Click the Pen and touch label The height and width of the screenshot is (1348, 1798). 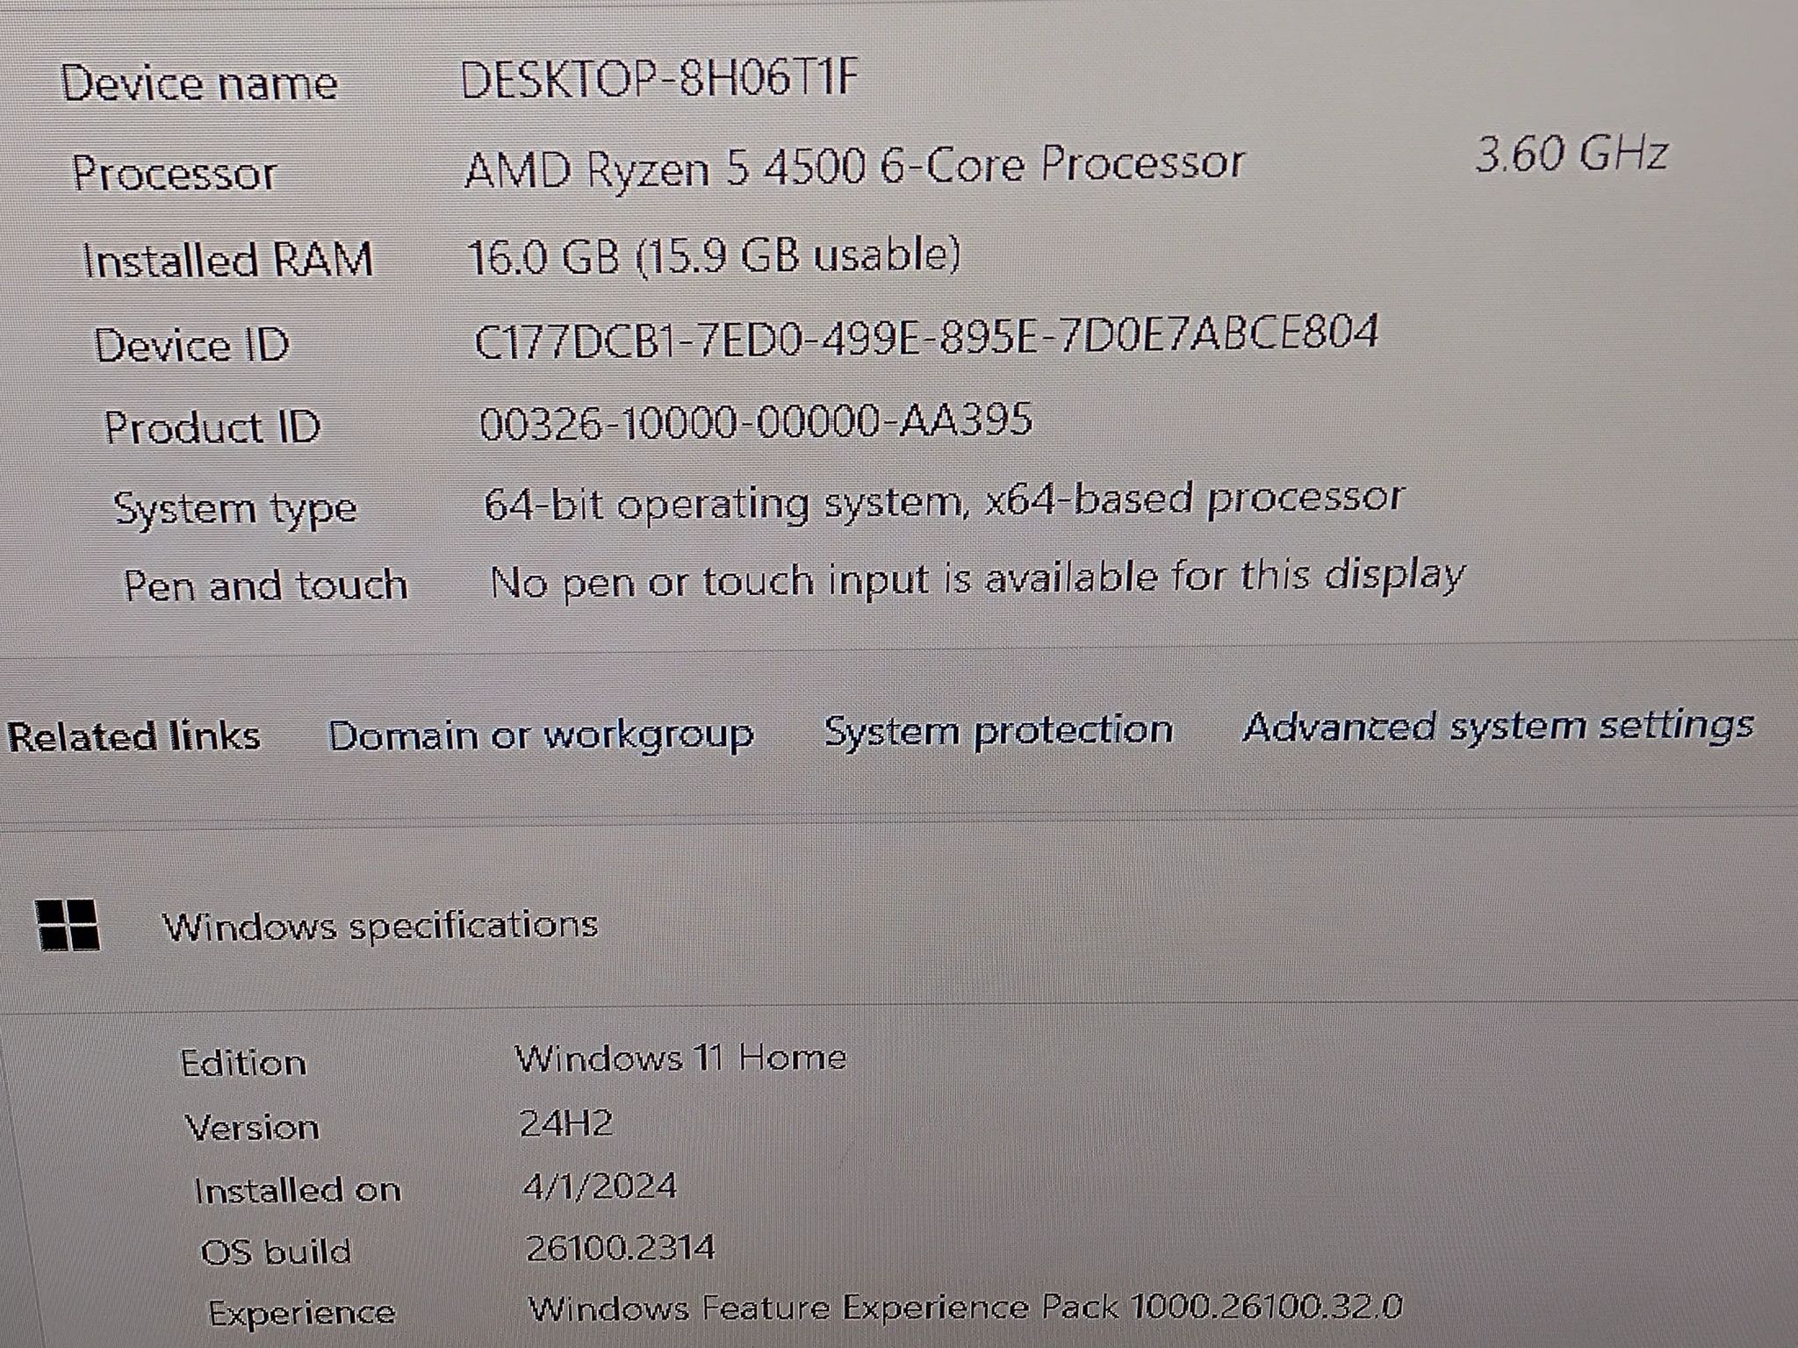point(266,585)
